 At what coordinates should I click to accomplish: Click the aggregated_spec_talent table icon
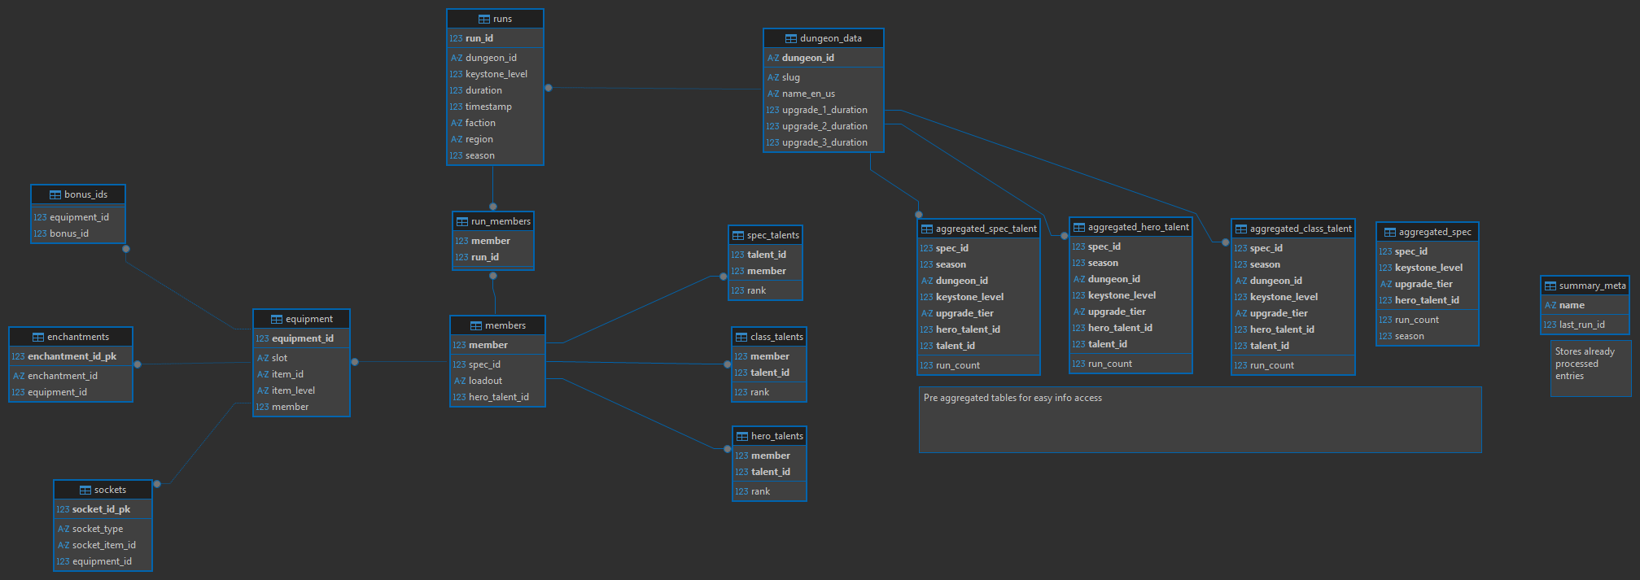coord(927,229)
